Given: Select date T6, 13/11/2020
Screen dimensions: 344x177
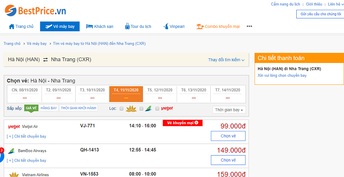Looking at the screenshot, I should tap(194, 94).
